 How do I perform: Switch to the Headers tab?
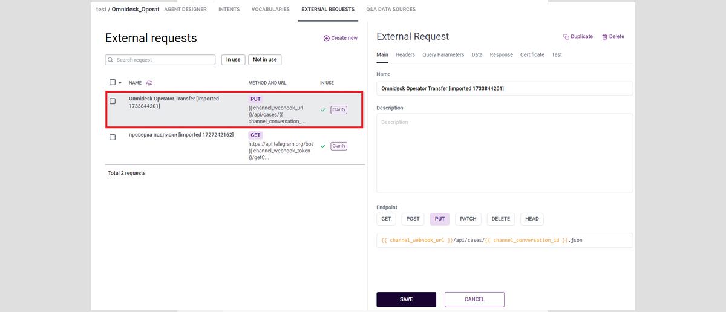tap(405, 54)
